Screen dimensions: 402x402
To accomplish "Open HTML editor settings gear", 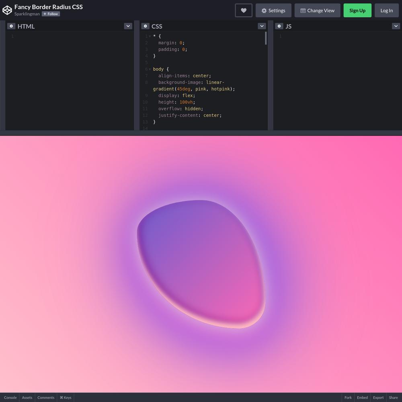I will [x=11, y=26].
